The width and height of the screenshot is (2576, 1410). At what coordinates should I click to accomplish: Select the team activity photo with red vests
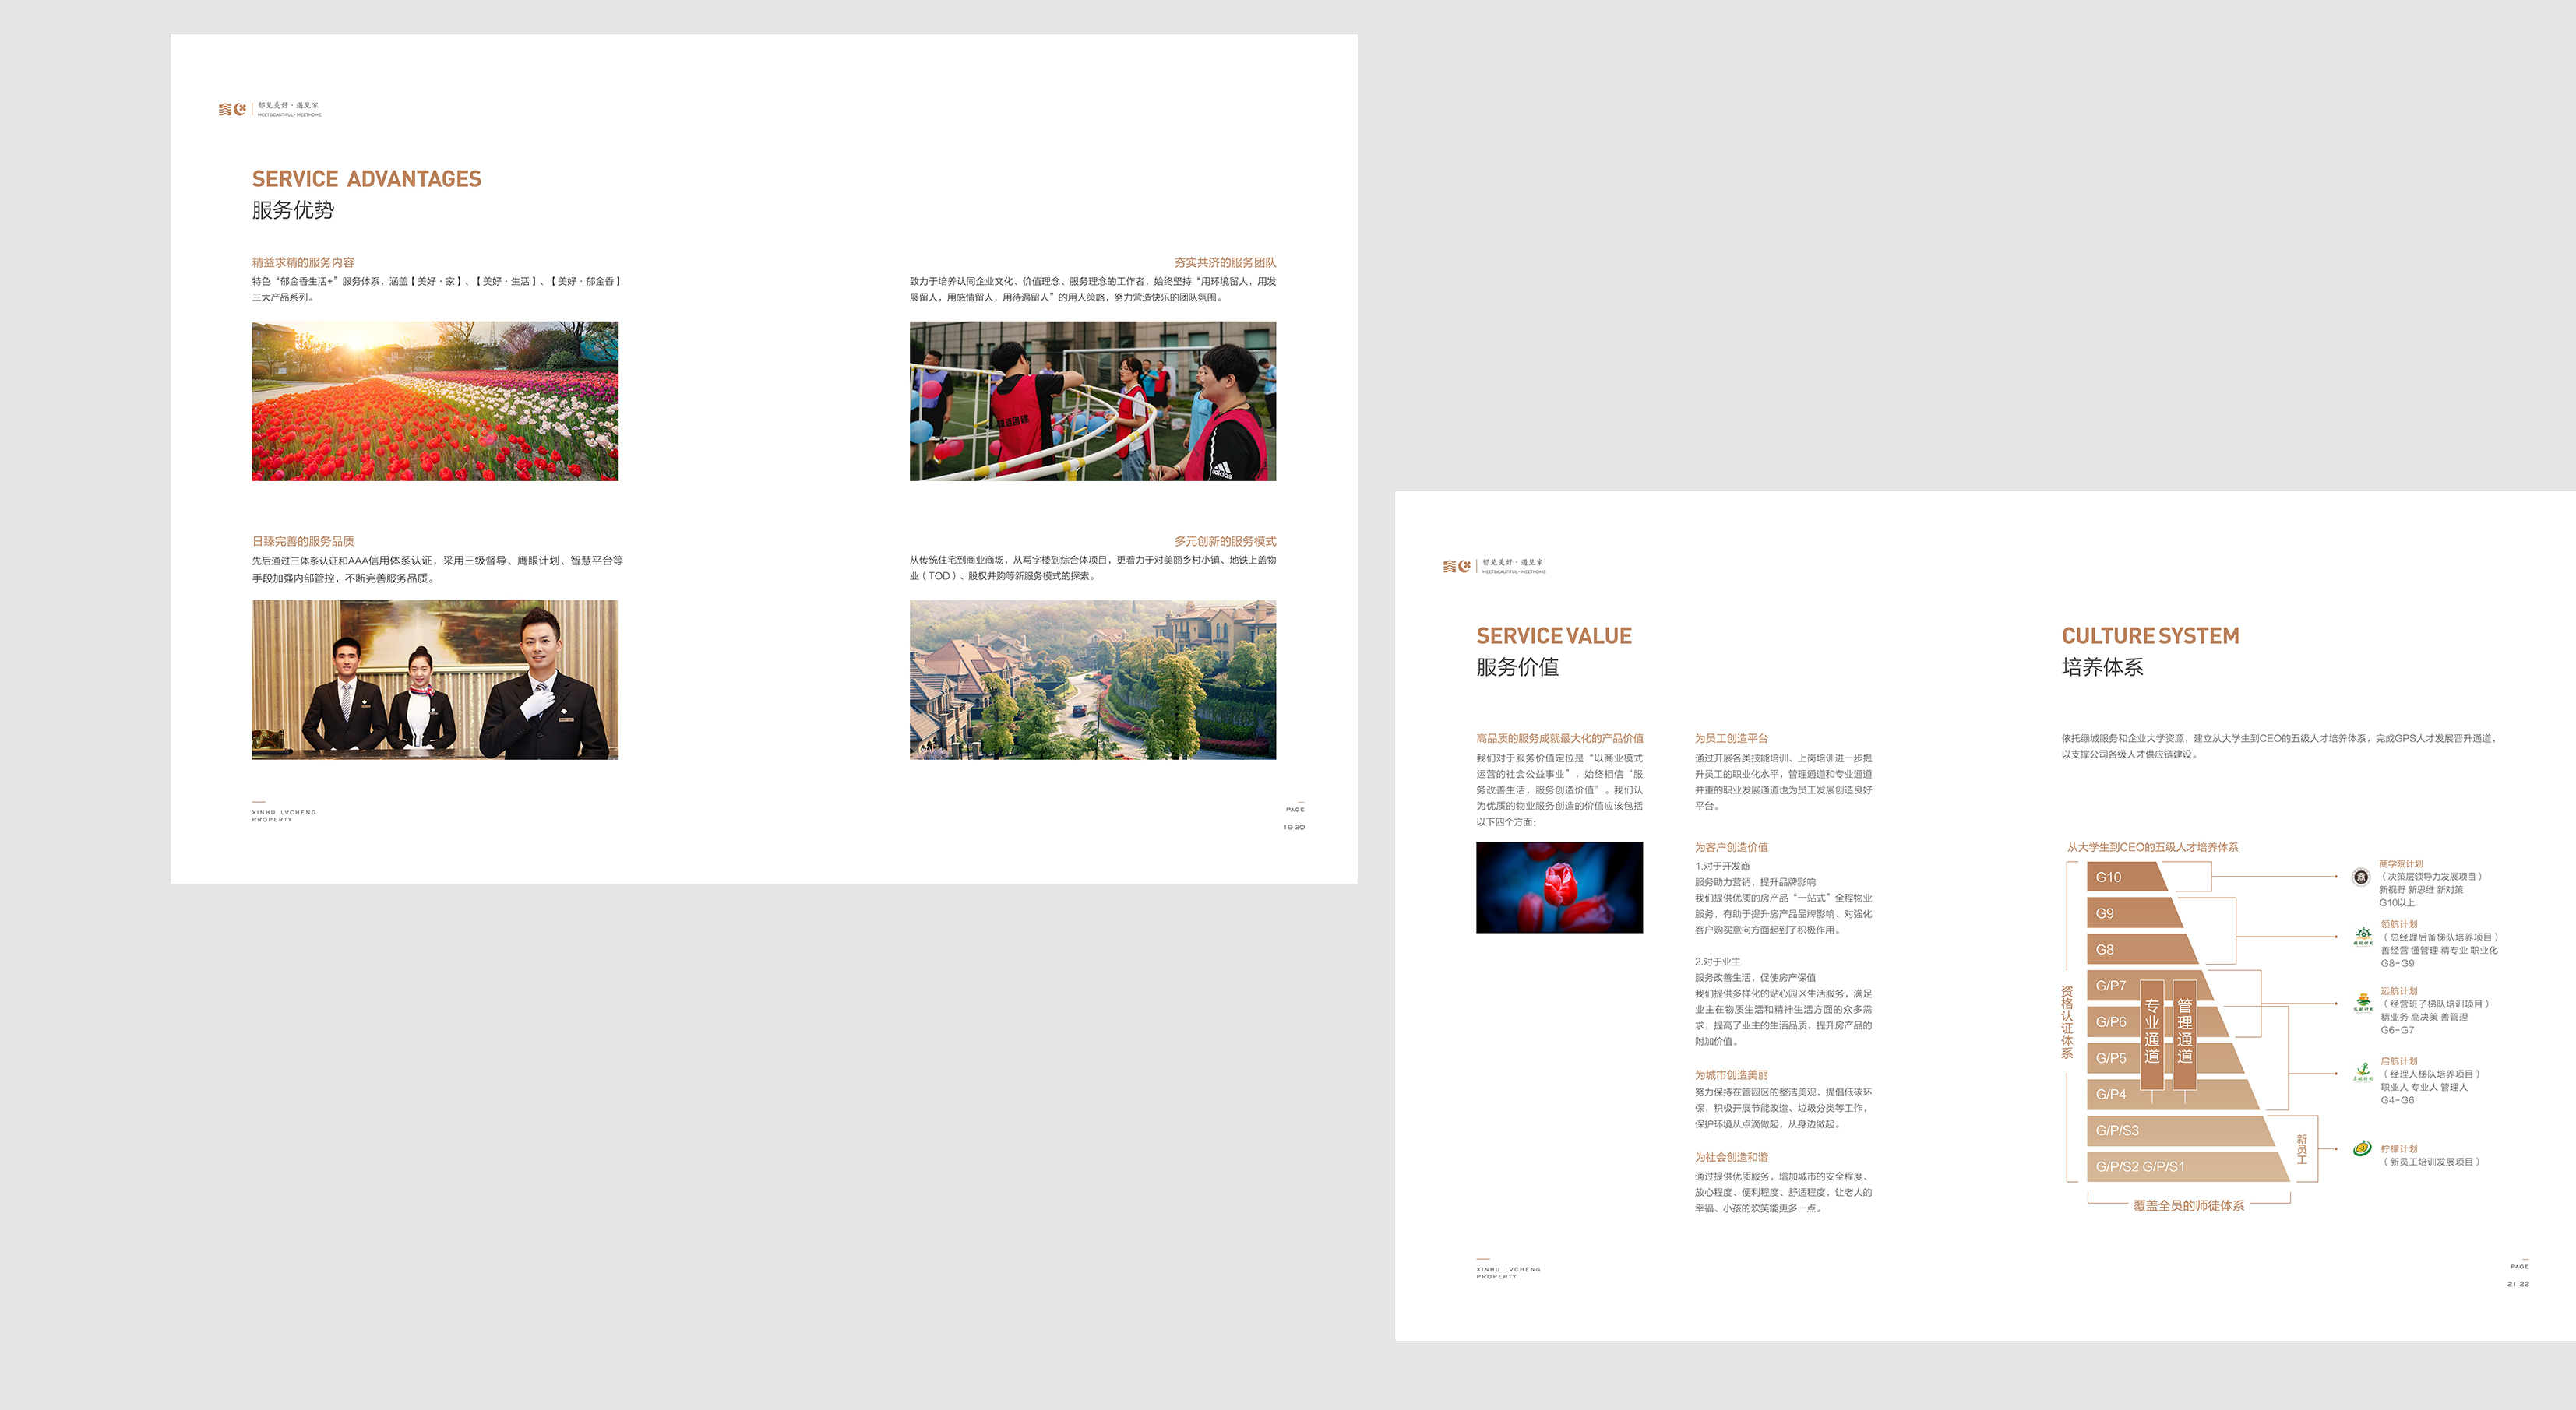pyautogui.click(x=1092, y=401)
